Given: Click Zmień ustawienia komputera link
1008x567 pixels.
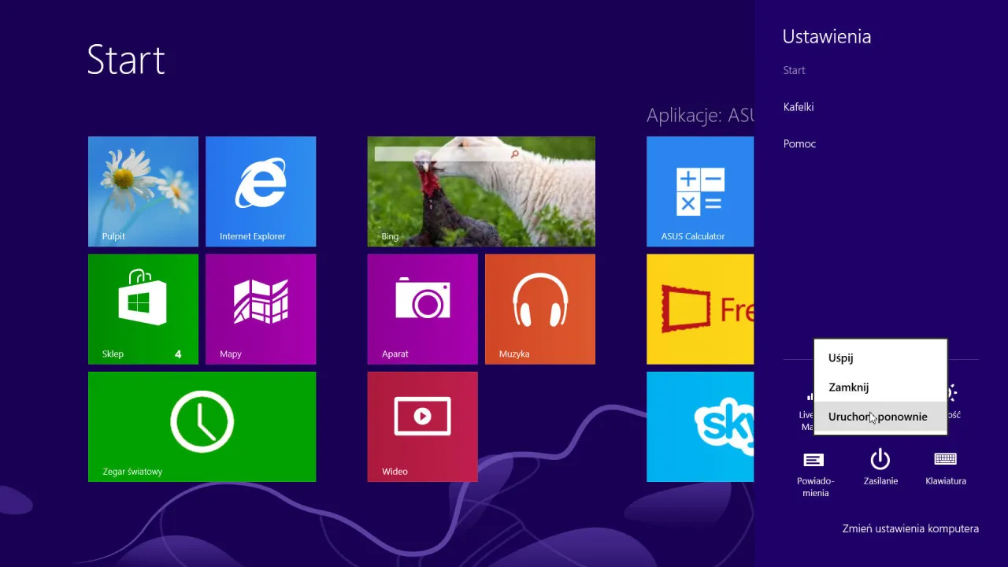Looking at the screenshot, I should 910,528.
